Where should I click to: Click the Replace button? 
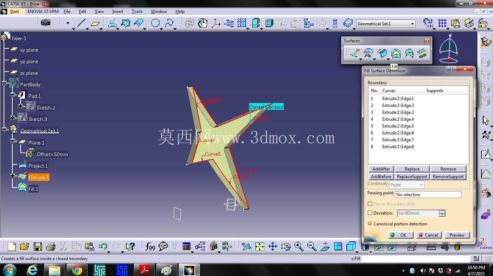tap(412, 169)
